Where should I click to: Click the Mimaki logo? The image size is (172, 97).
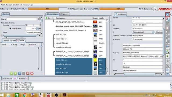[165, 9]
